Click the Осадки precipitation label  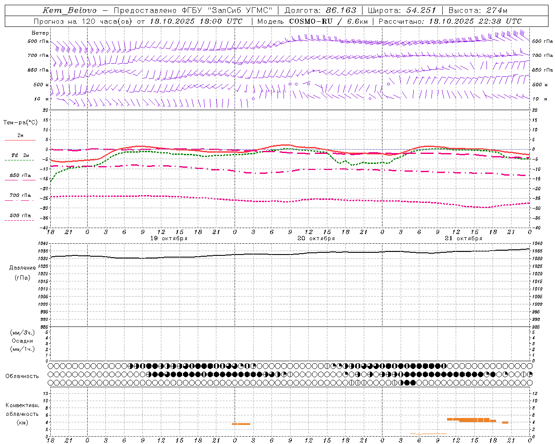pos(23,341)
